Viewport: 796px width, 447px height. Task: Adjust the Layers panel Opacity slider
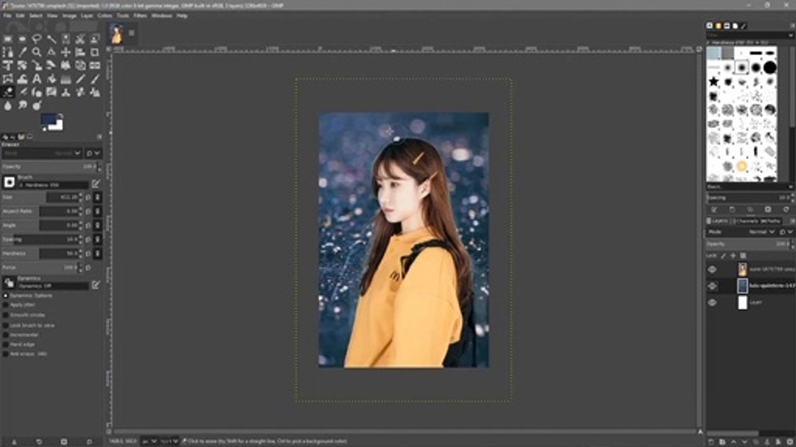point(750,244)
